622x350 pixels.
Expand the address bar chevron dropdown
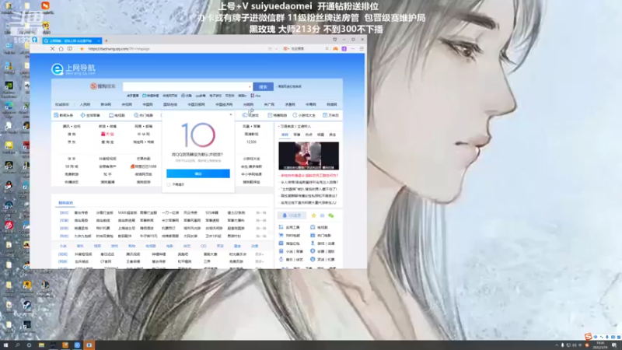coord(276,49)
